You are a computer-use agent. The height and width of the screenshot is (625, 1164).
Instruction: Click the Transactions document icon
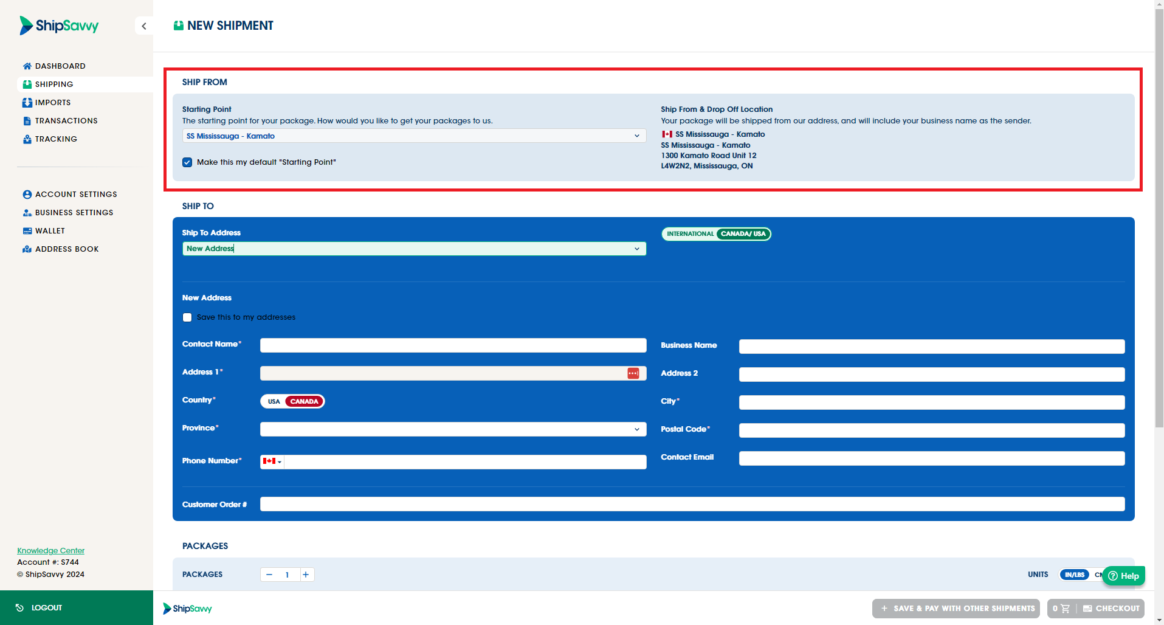click(27, 121)
